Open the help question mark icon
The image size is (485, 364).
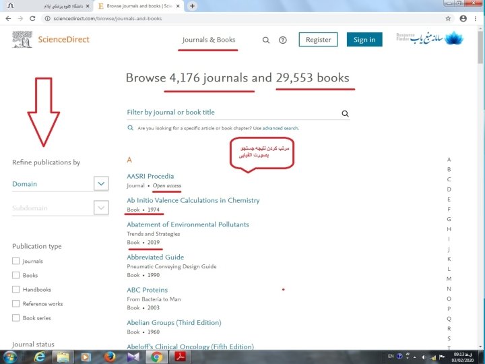pos(283,40)
